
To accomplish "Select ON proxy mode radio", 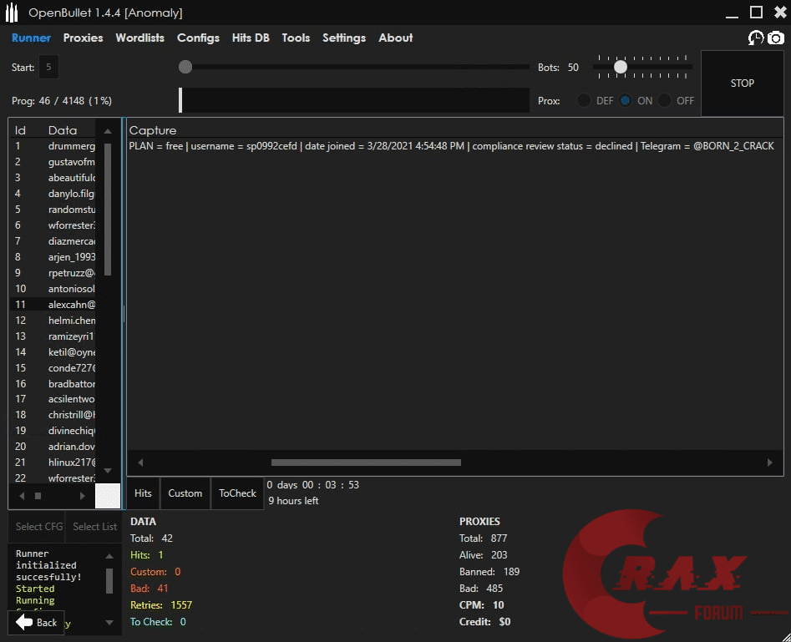I will pos(625,100).
